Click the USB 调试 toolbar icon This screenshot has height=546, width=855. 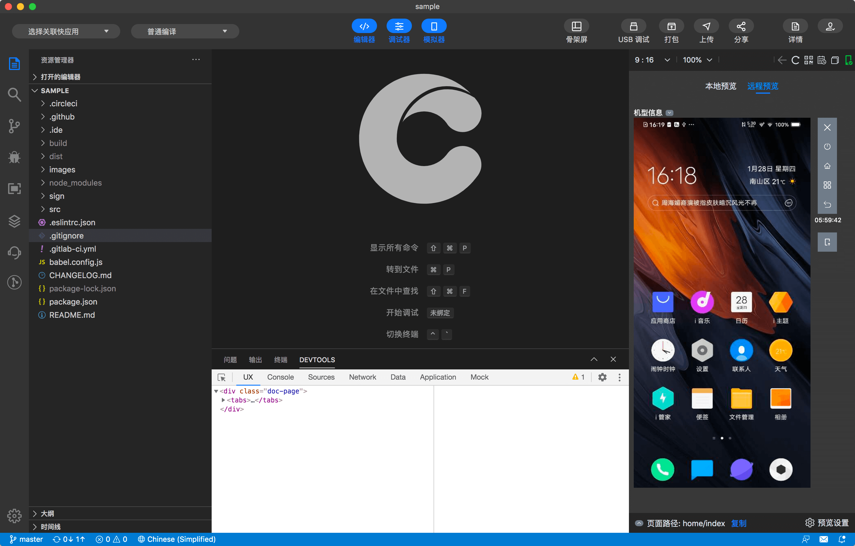(x=633, y=27)
